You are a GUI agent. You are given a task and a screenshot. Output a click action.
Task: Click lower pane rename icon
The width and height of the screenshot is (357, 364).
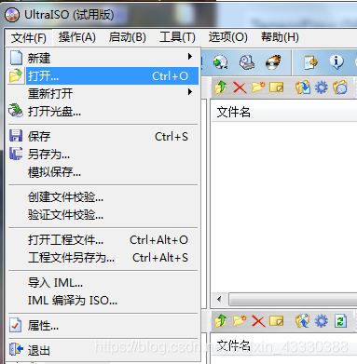[x=277, y=321]
